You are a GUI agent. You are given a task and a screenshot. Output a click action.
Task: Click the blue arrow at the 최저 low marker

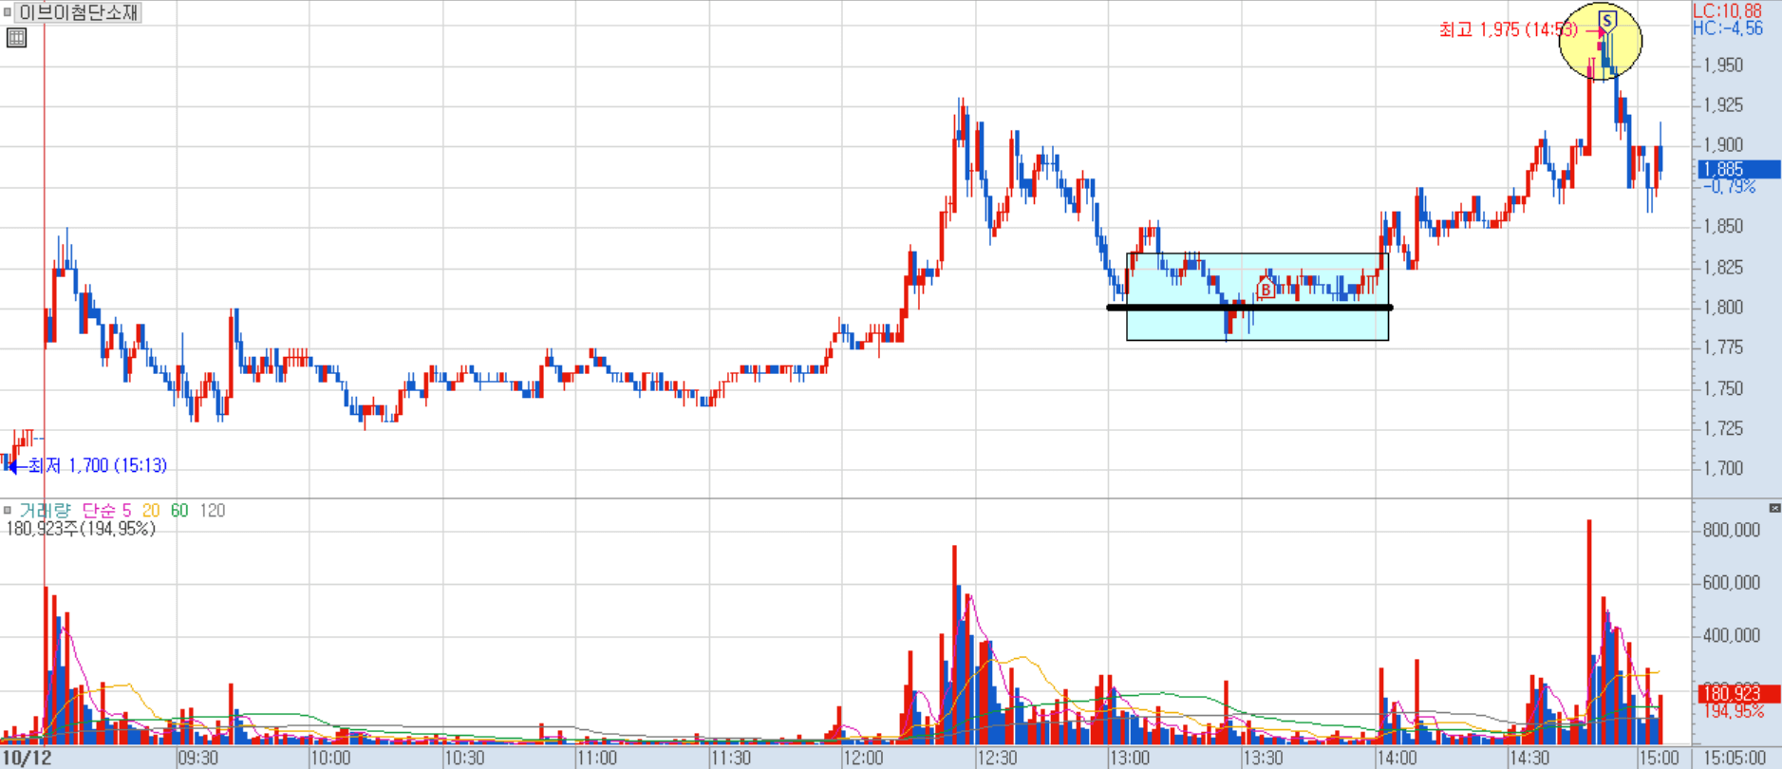(11, 466)
